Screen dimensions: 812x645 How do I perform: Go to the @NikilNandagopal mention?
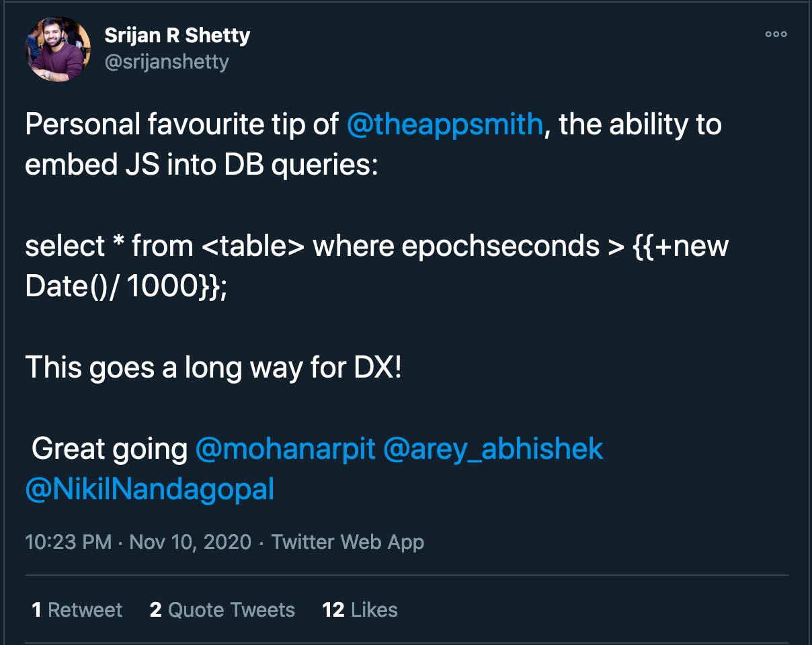(x=150, y=489)
